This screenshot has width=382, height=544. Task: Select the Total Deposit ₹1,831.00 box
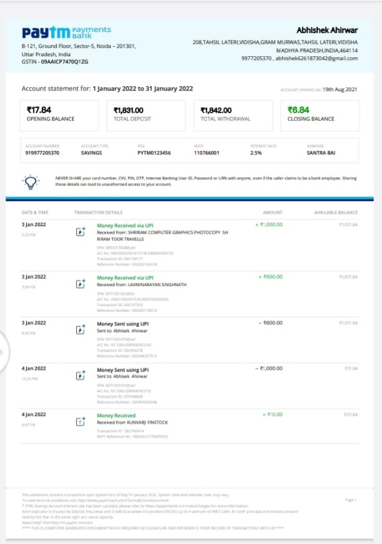[146, 116]
